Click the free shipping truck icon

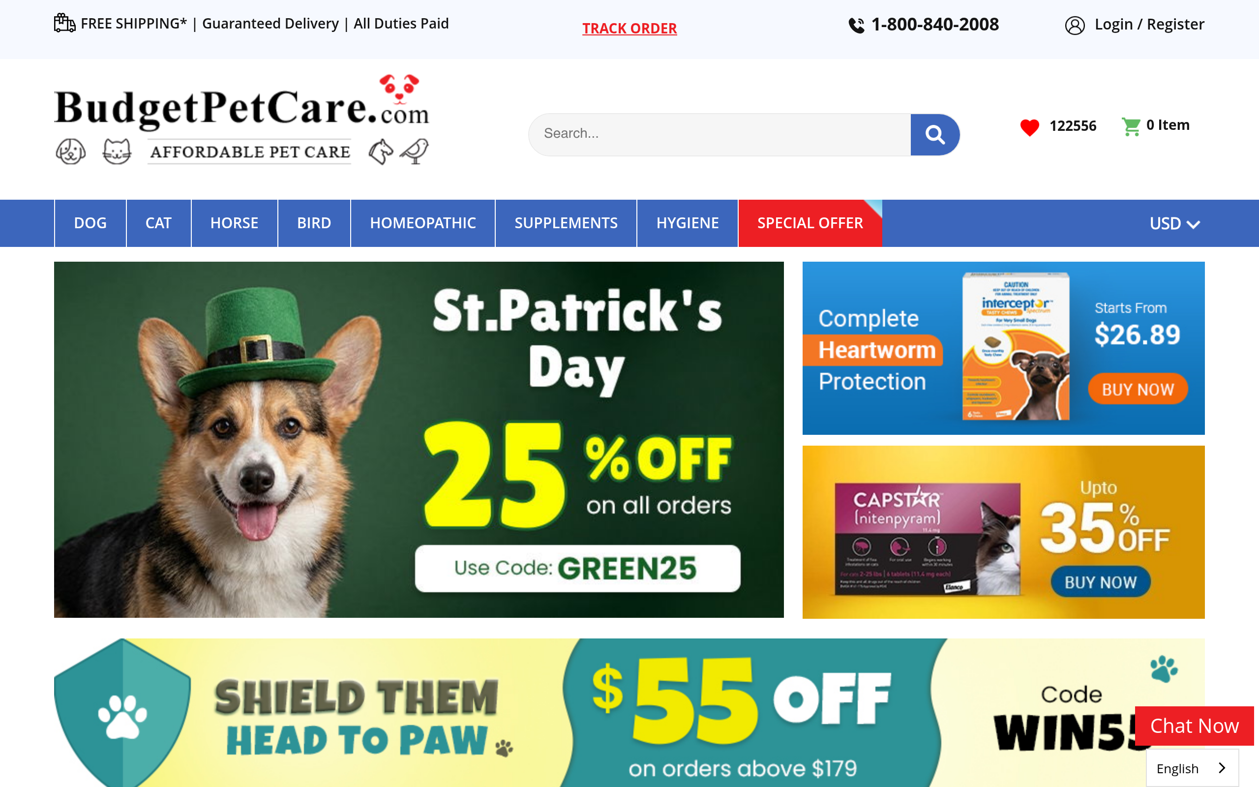pos(64,23)
